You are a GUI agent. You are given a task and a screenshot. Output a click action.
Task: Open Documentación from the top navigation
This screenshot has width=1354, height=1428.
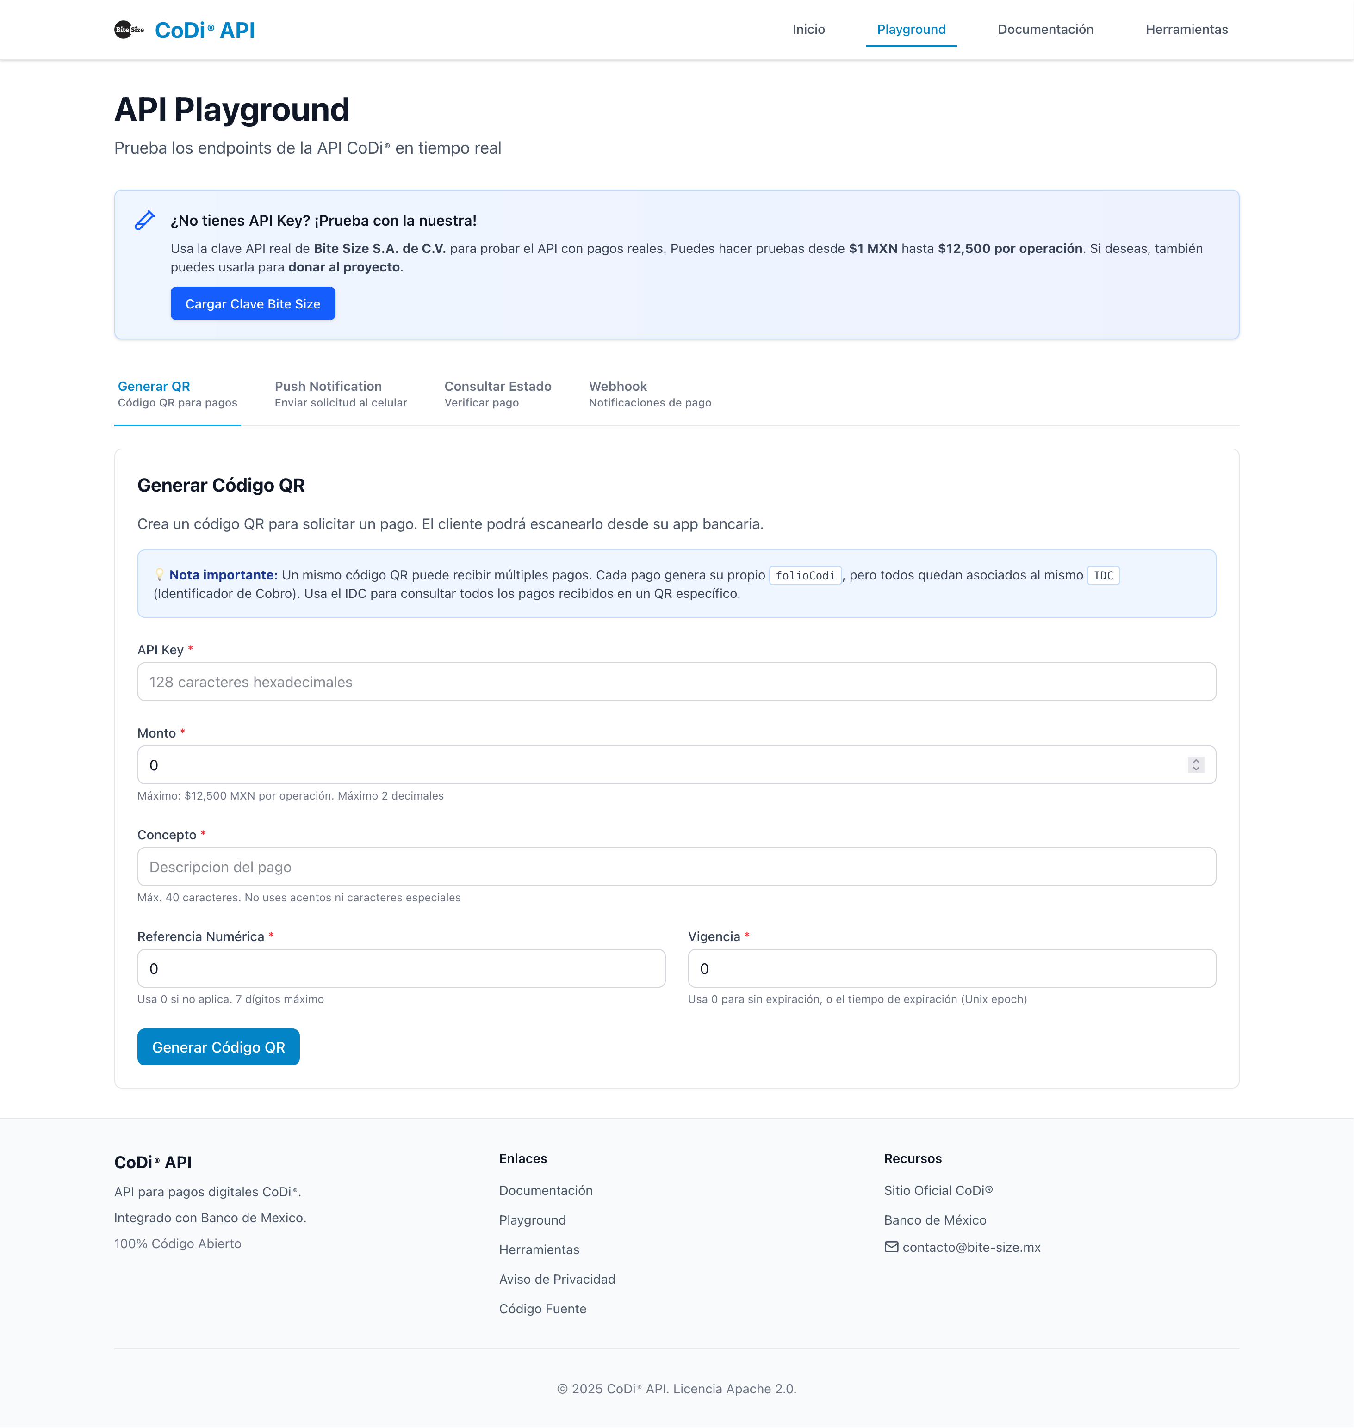(1045, 30)
